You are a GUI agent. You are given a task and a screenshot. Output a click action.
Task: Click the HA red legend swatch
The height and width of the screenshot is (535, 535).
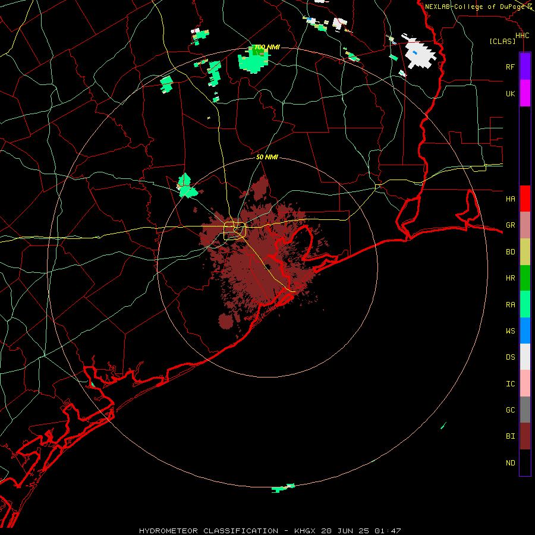click(525, 199)
